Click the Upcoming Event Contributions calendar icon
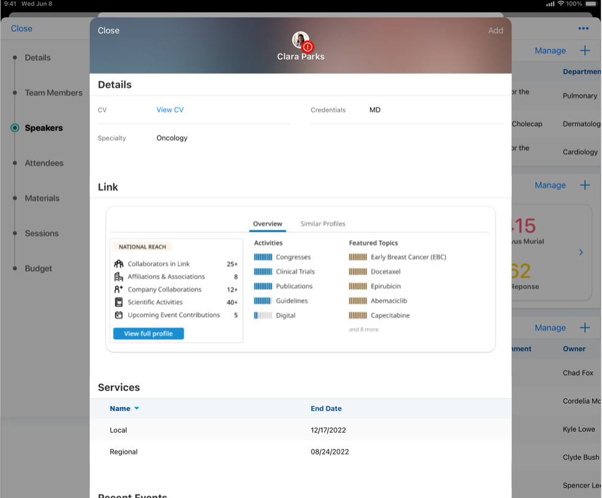602x498 pixels. click(119, 315)
